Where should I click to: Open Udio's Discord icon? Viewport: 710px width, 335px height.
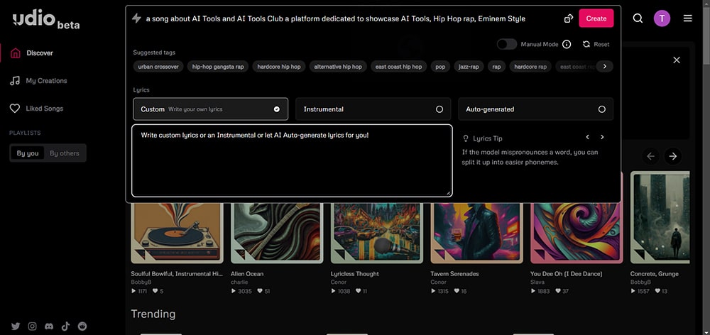pos(49,326)
